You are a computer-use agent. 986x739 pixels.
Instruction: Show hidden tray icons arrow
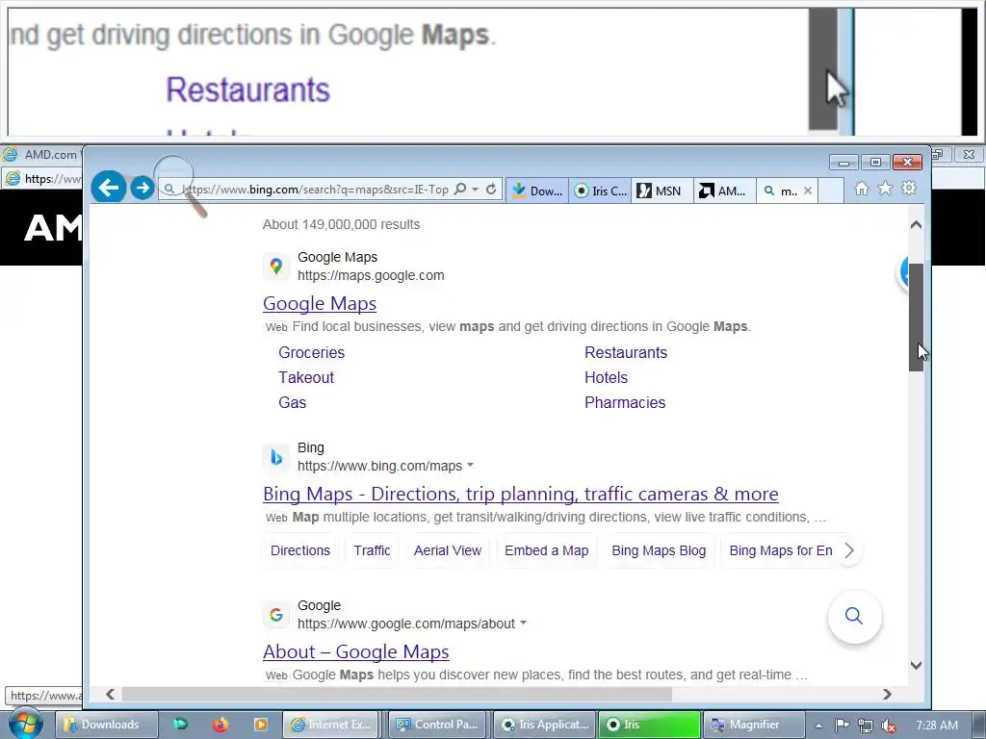coord(818,726)
